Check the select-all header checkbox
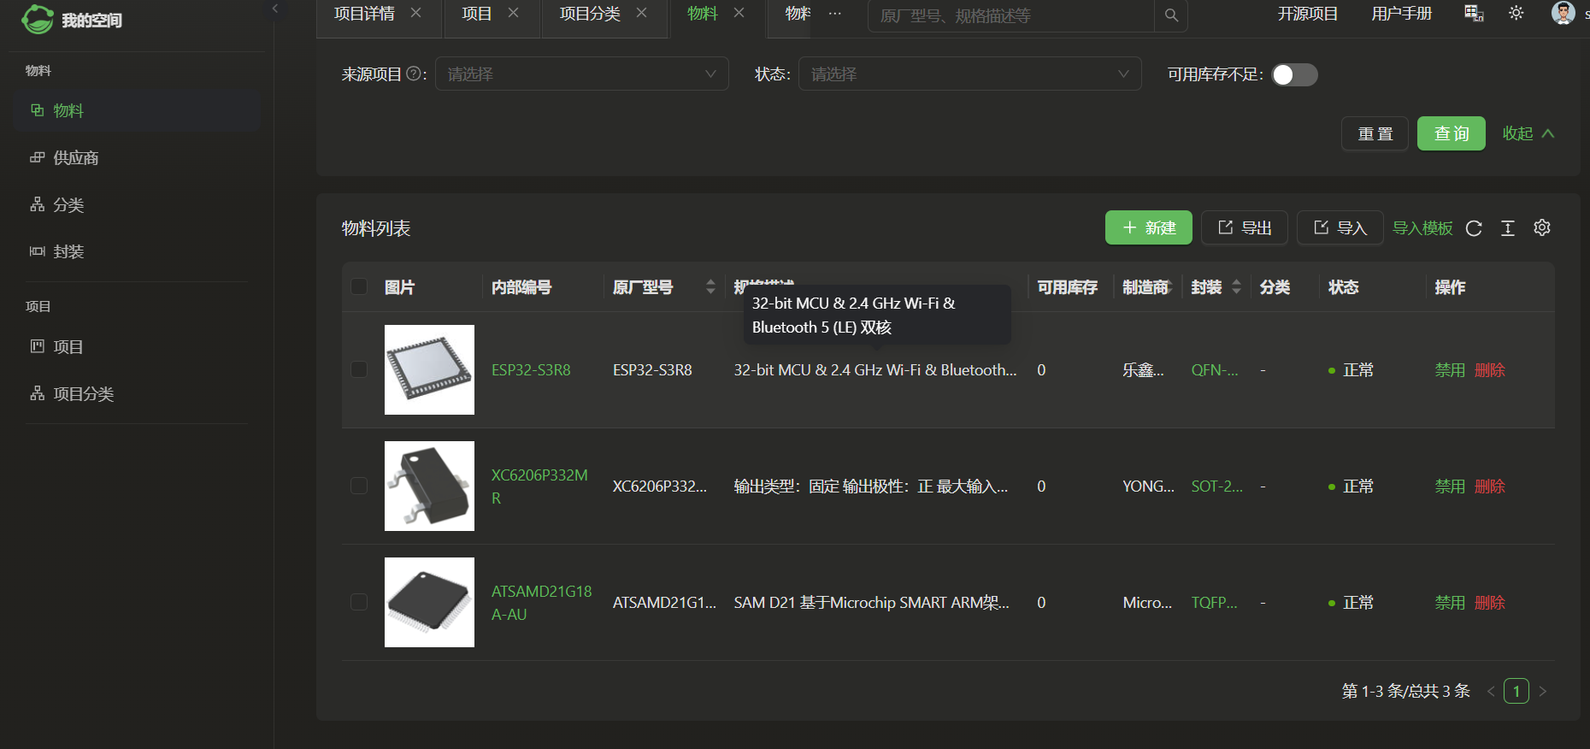Viewport: 1590px width, 749px height. [x=359, y=286]
